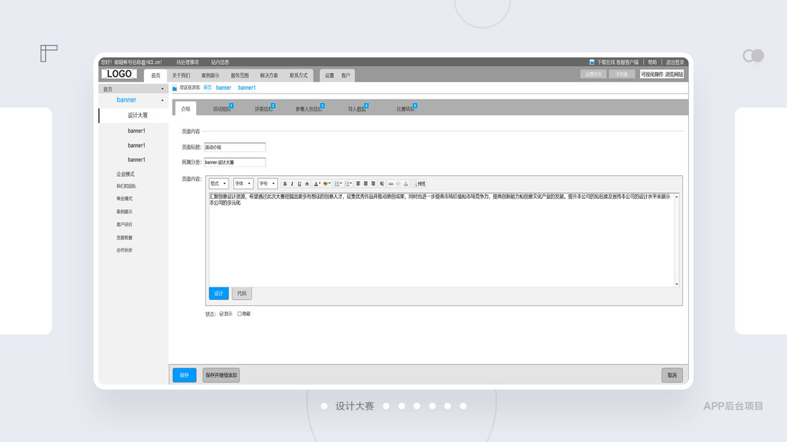This screenshot has width=787, height=442.
Task: Insert a numbered list
Action: (x=339, y=184)
